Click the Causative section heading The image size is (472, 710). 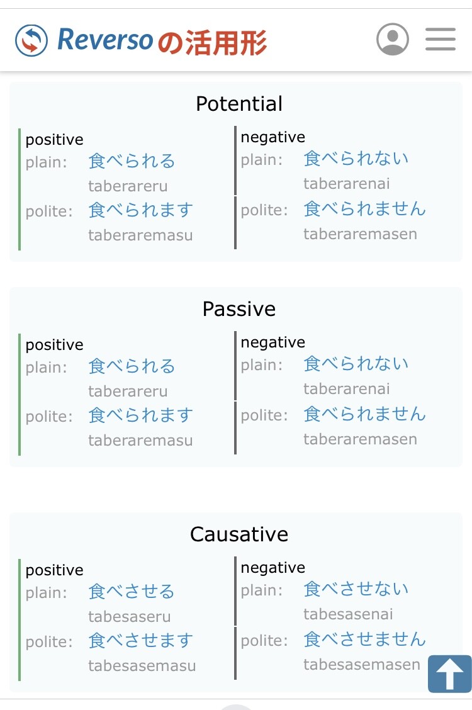(239, 534)
